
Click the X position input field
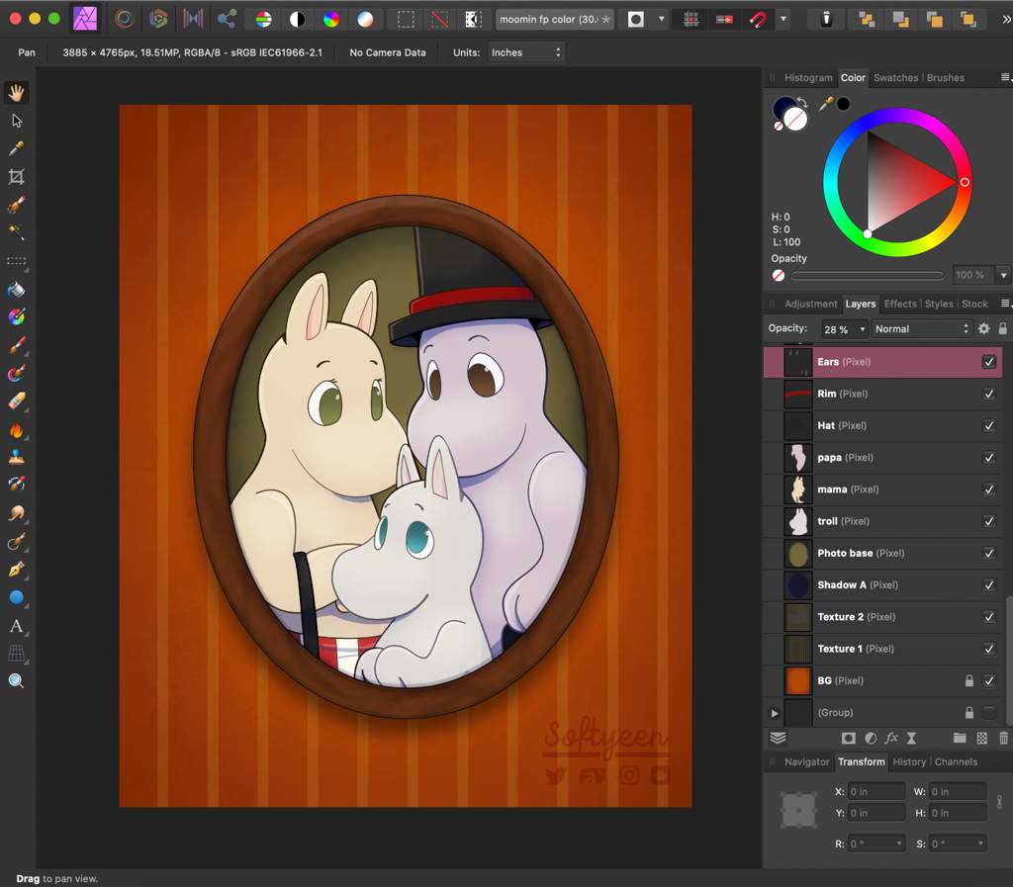pos(876,791)
